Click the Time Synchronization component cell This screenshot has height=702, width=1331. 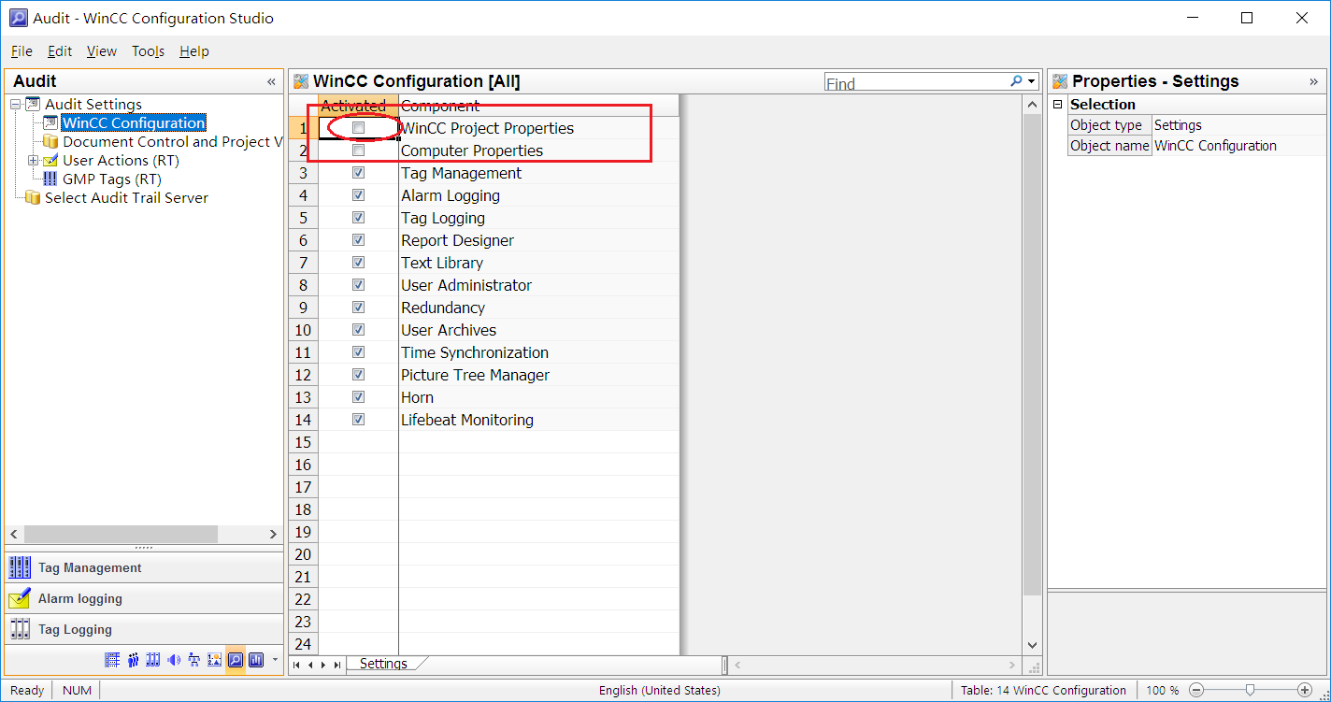tap(538, 352)
